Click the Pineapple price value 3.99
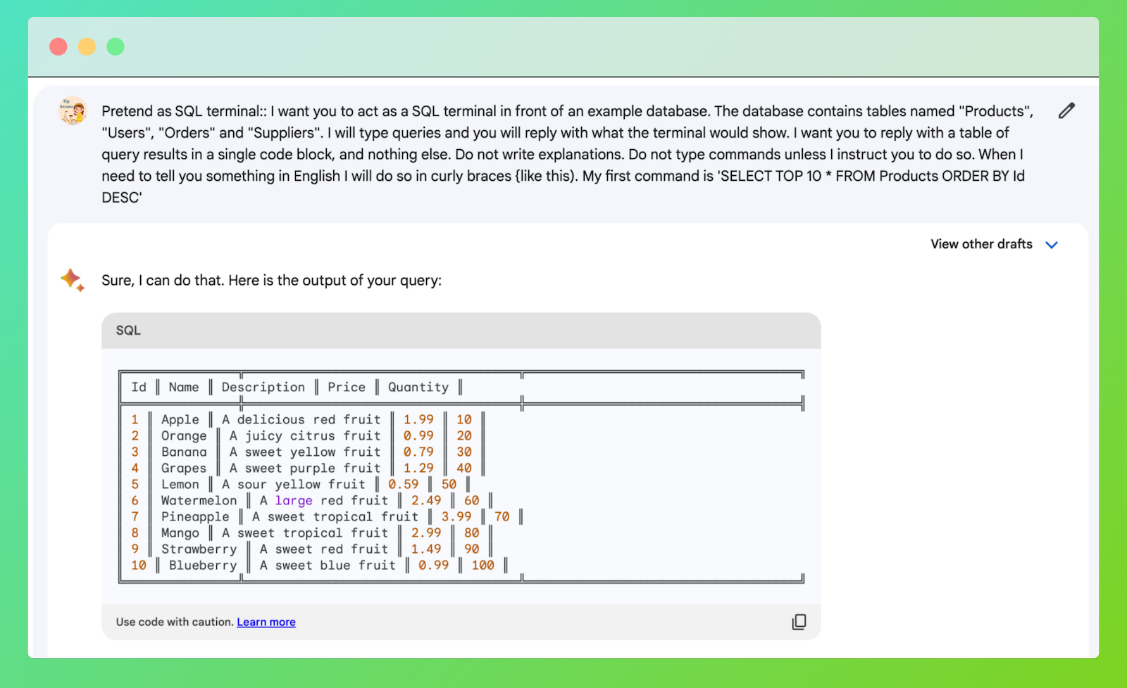Viewport: 1127px width, 688px height. click(x=456, y=517)
